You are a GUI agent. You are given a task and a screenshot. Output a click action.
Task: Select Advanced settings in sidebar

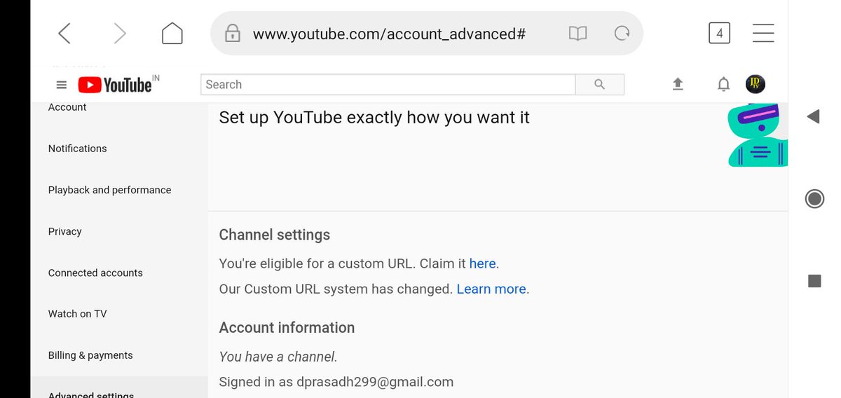pyautogui.click(x=91, y=394)
